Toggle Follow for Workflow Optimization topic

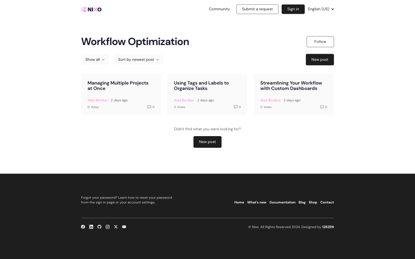click(x=320, y=42)
